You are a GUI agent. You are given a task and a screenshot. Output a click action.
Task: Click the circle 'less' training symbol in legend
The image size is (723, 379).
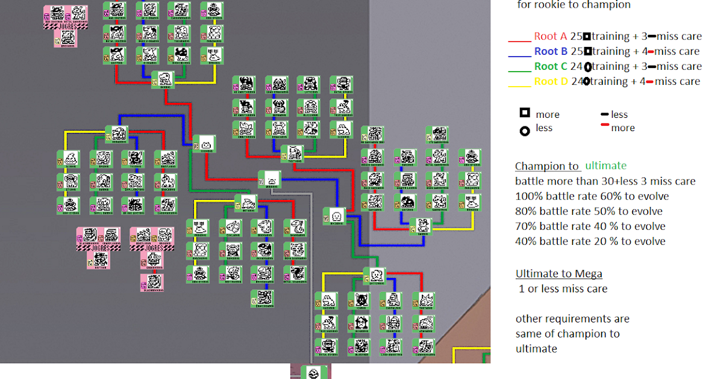pyautogui.click(x=525, y=130)
